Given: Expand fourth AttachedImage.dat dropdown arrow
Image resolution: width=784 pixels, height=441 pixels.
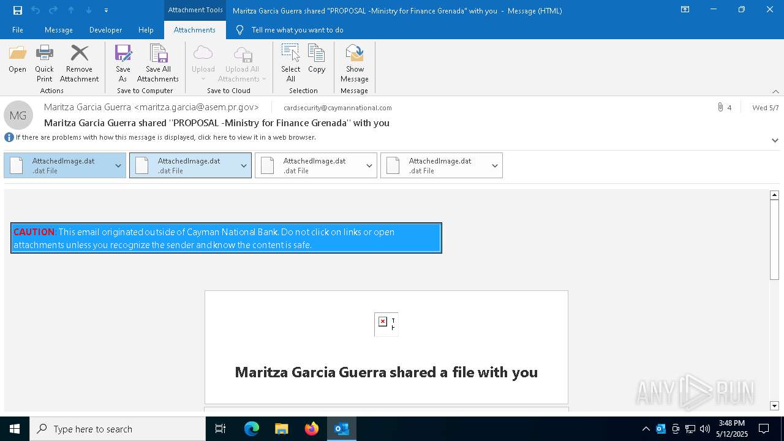Looking at the screenshot, I should [495, 165].
